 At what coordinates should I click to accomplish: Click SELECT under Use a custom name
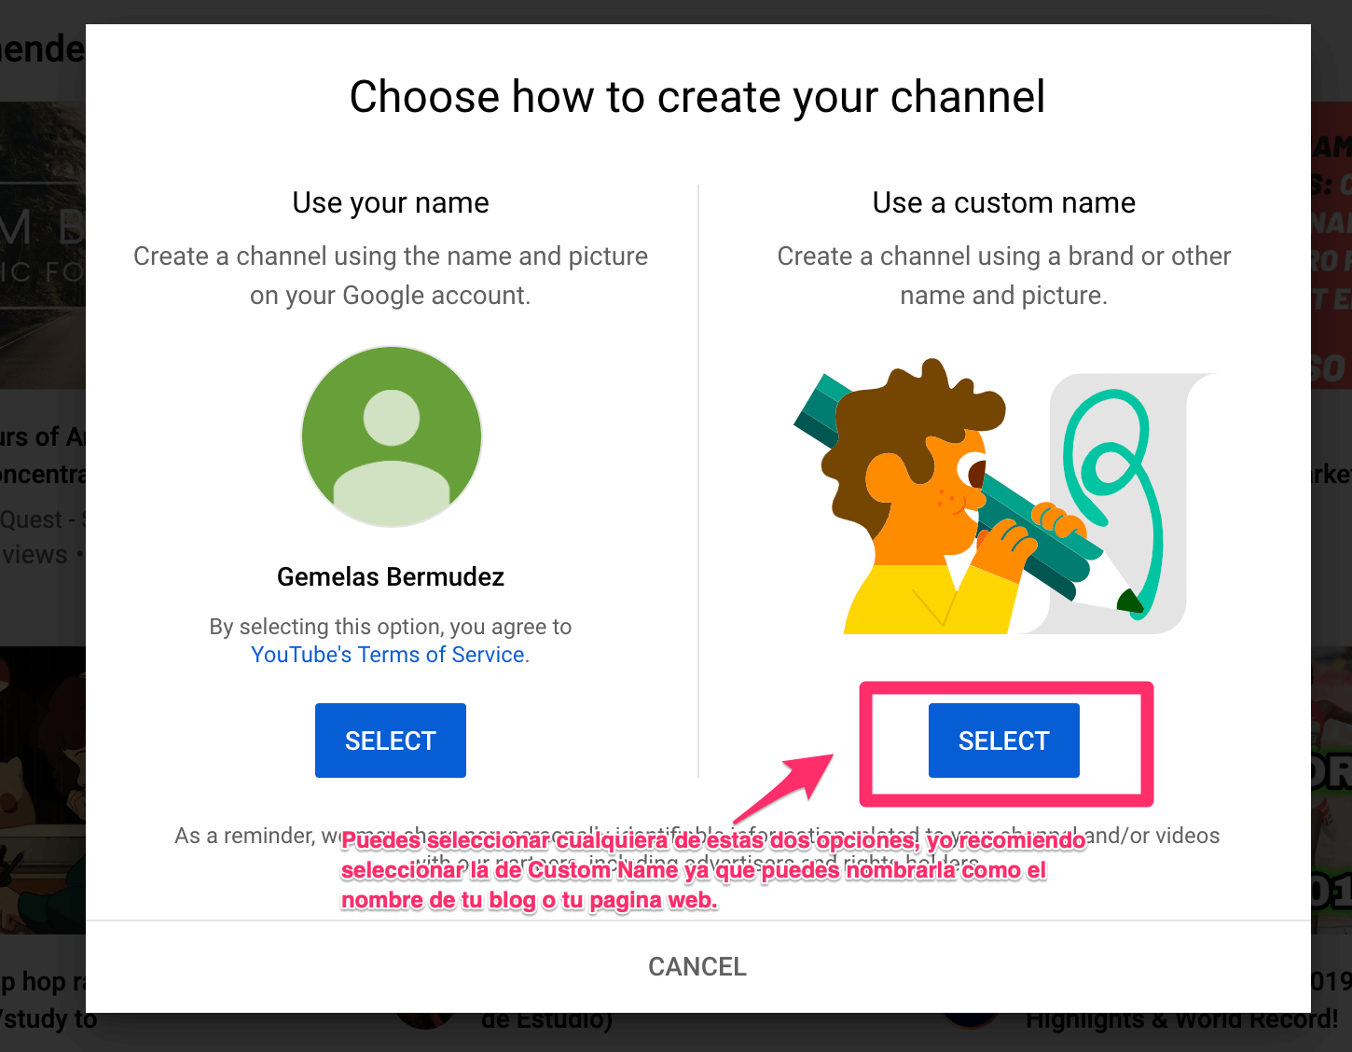(x=1003, y=741)
